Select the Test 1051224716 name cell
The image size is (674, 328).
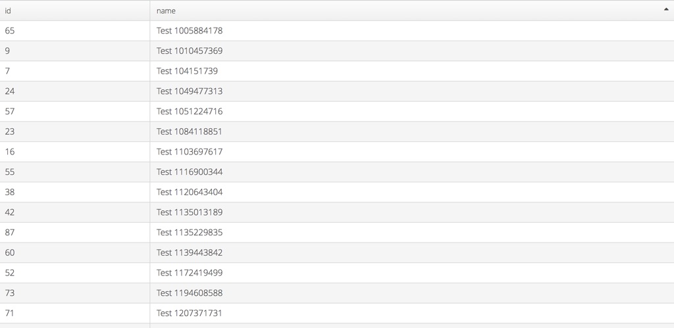(x=190, y=111)
